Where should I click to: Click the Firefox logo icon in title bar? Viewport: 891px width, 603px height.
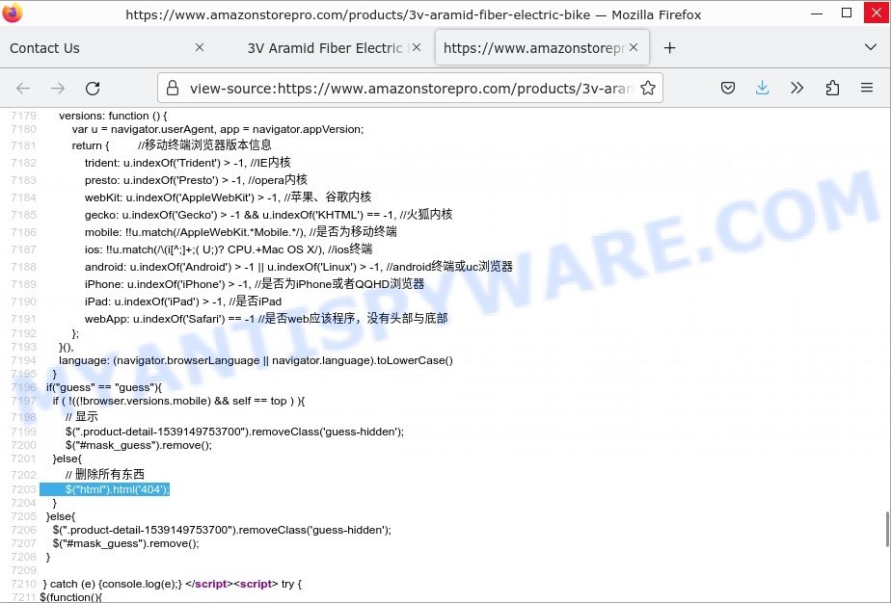[12, 13]
